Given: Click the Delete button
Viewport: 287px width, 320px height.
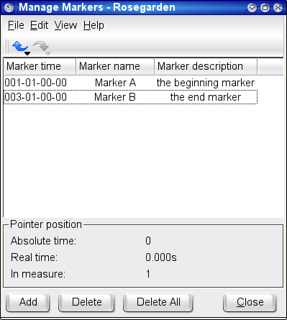Looking at the screenshot, I should (86, 302).
